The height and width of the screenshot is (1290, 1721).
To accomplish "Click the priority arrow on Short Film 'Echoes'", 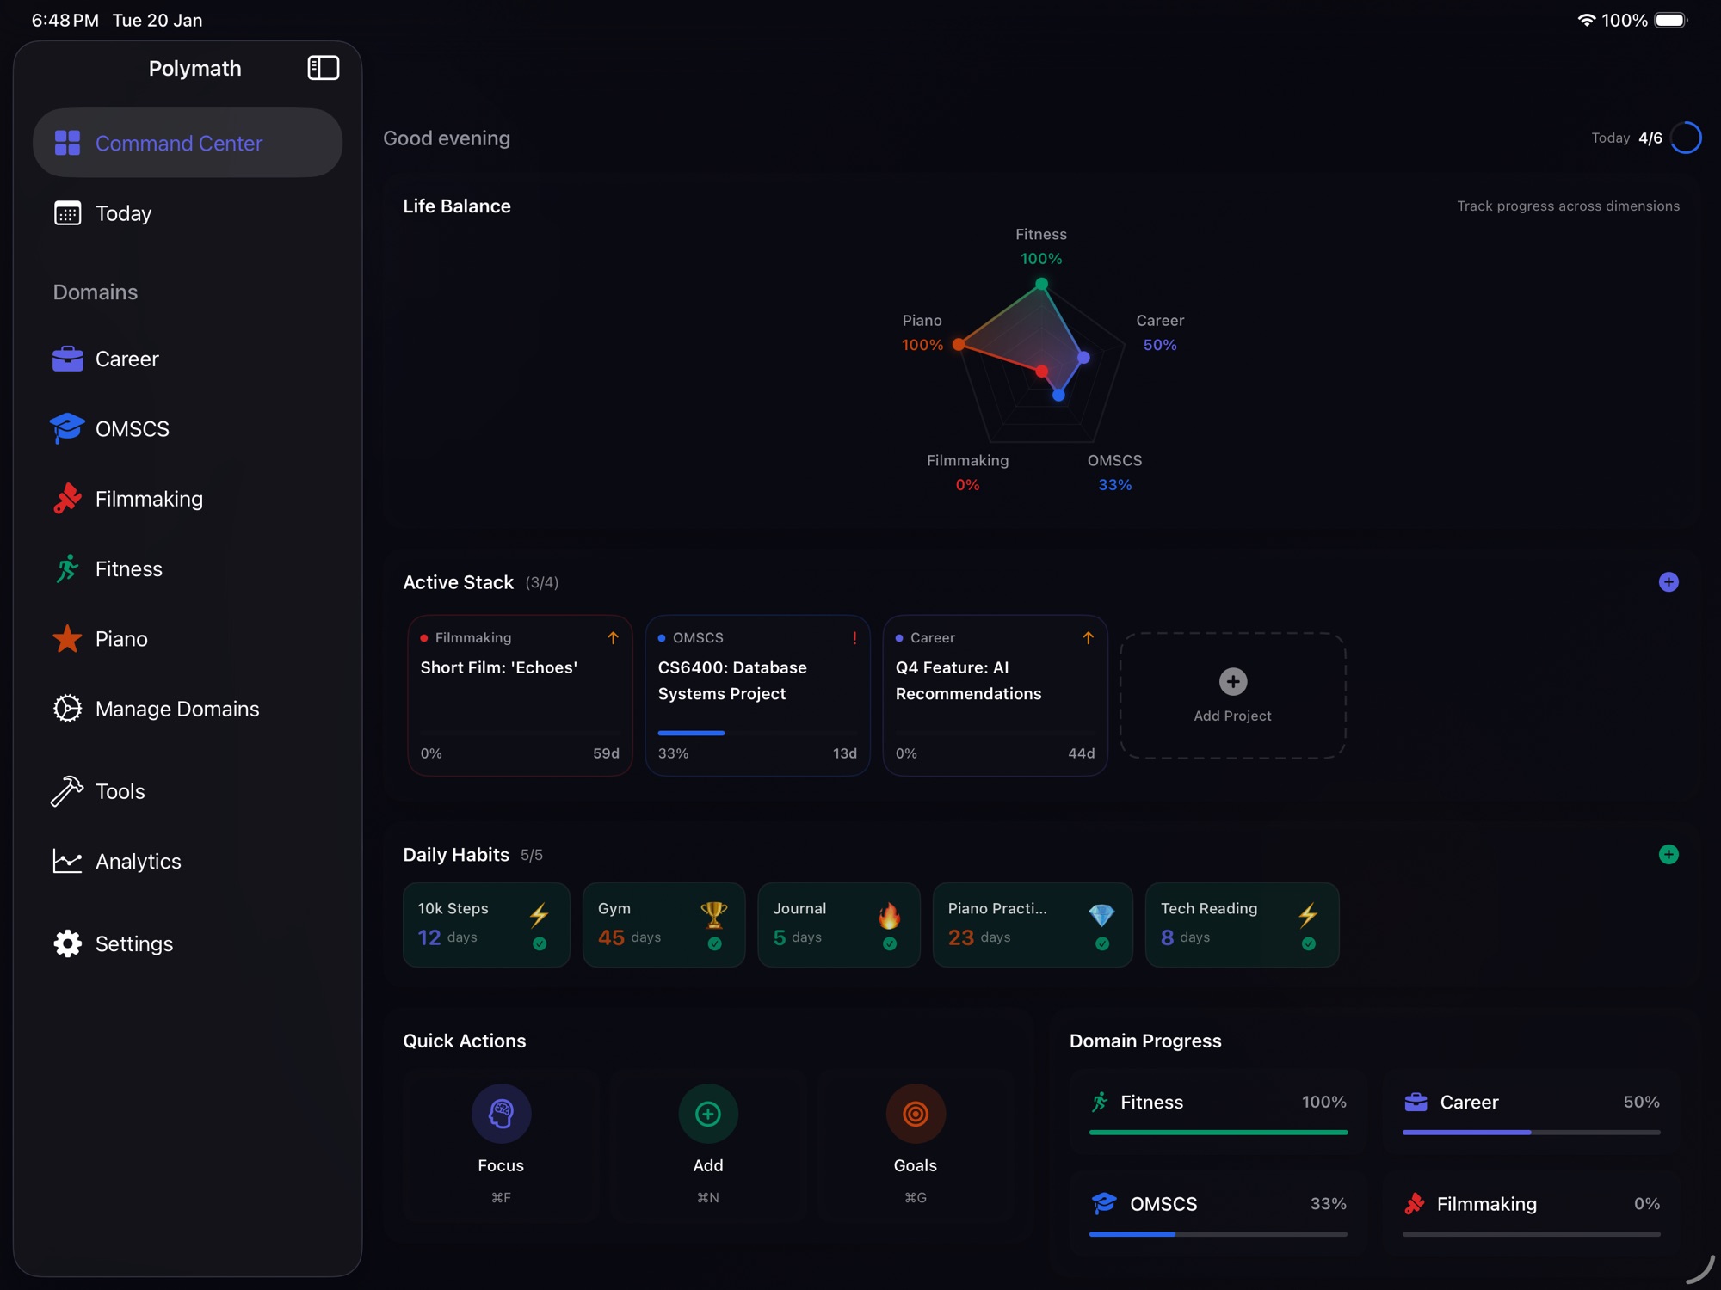I will click(x=614, y=637).
